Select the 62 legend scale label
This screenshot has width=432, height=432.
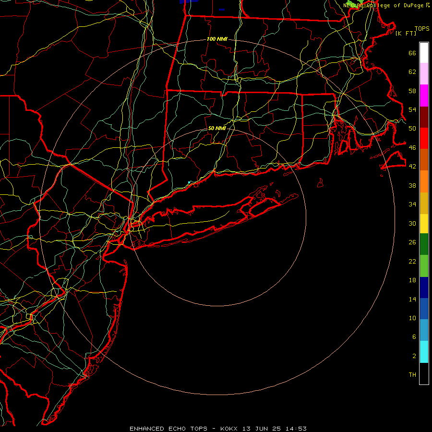412,72
